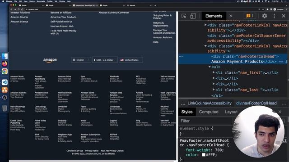Switch to the Computed tab
This screenshot has height=162, width=289.
tap(209, 112)
